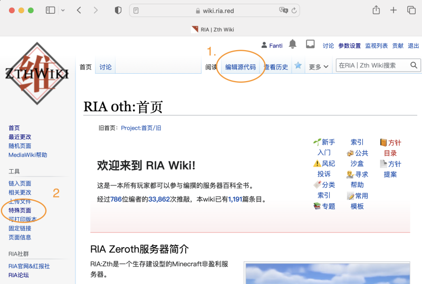Open the notifications bell icon
Viewport: 422px width, 284px height.
click(293, 44)
